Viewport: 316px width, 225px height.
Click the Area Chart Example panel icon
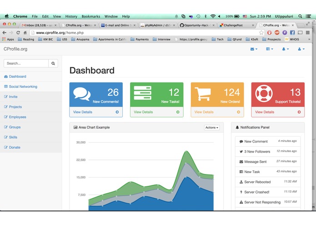tap(75, 128)
